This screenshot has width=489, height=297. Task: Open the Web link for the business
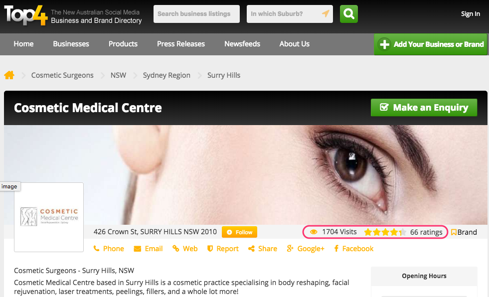click(x=185, y=249)
